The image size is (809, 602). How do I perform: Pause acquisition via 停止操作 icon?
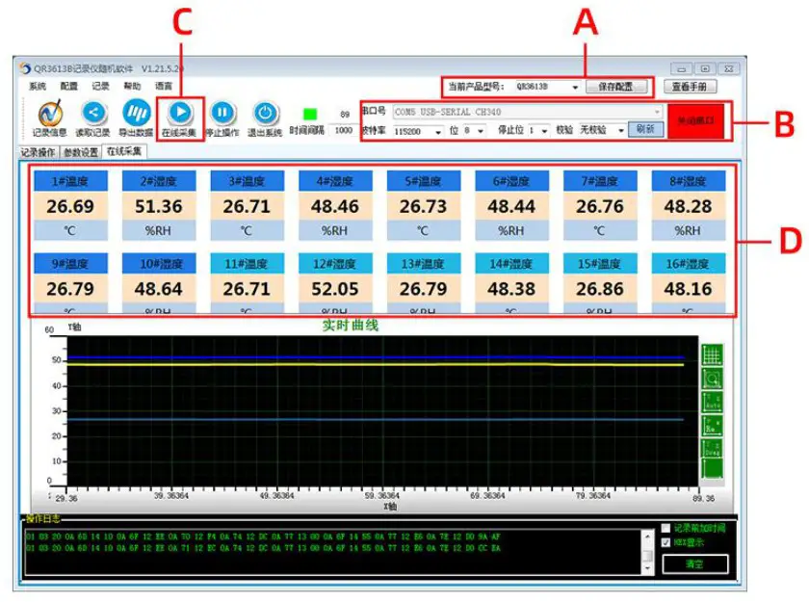point(221,113)
